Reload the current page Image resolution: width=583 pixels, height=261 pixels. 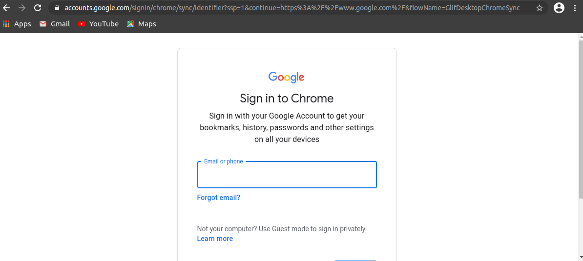point(38,8)
